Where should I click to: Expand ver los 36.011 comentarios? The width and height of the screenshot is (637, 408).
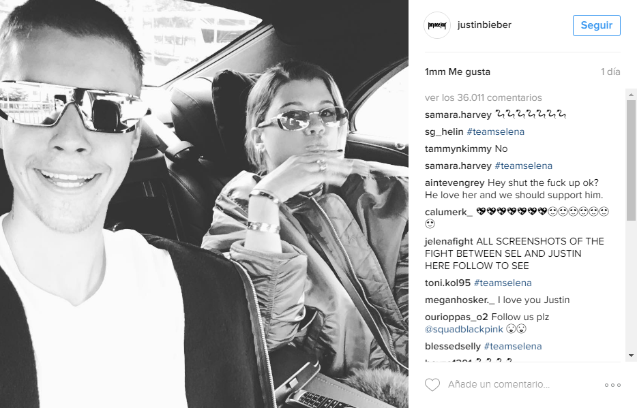[483, 97]
